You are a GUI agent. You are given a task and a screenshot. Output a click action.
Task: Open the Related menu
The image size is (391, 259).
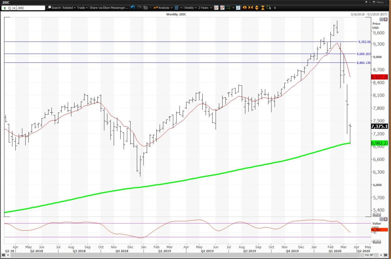[x=69, y=7]
